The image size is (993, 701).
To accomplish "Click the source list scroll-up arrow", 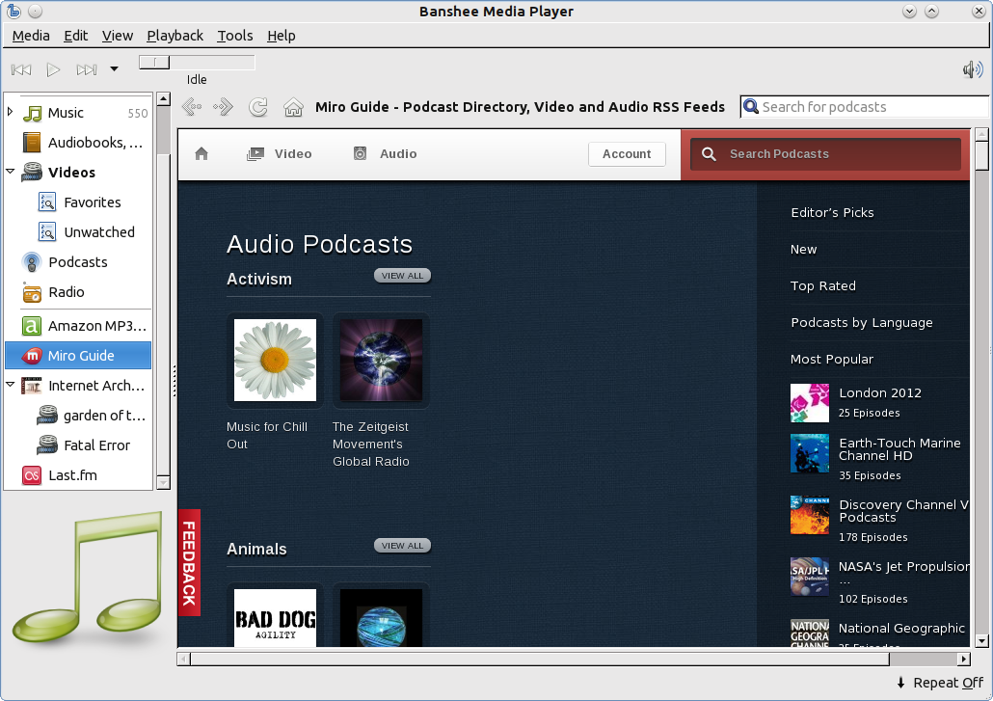I will click(x=163, y=98).
